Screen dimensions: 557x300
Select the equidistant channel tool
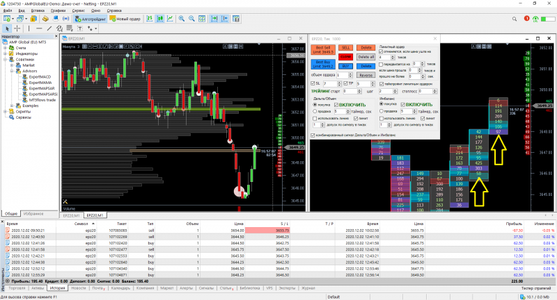pyautogui.click(x=59, y=28)
